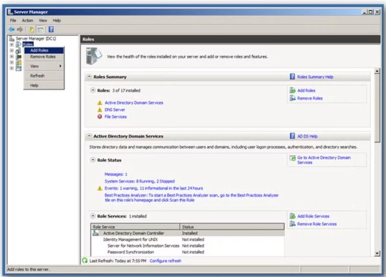The height and width of the screenshot is (277, 386).
Task: Click warning icon next to DNS Server
Action: (x=100, y=110)
